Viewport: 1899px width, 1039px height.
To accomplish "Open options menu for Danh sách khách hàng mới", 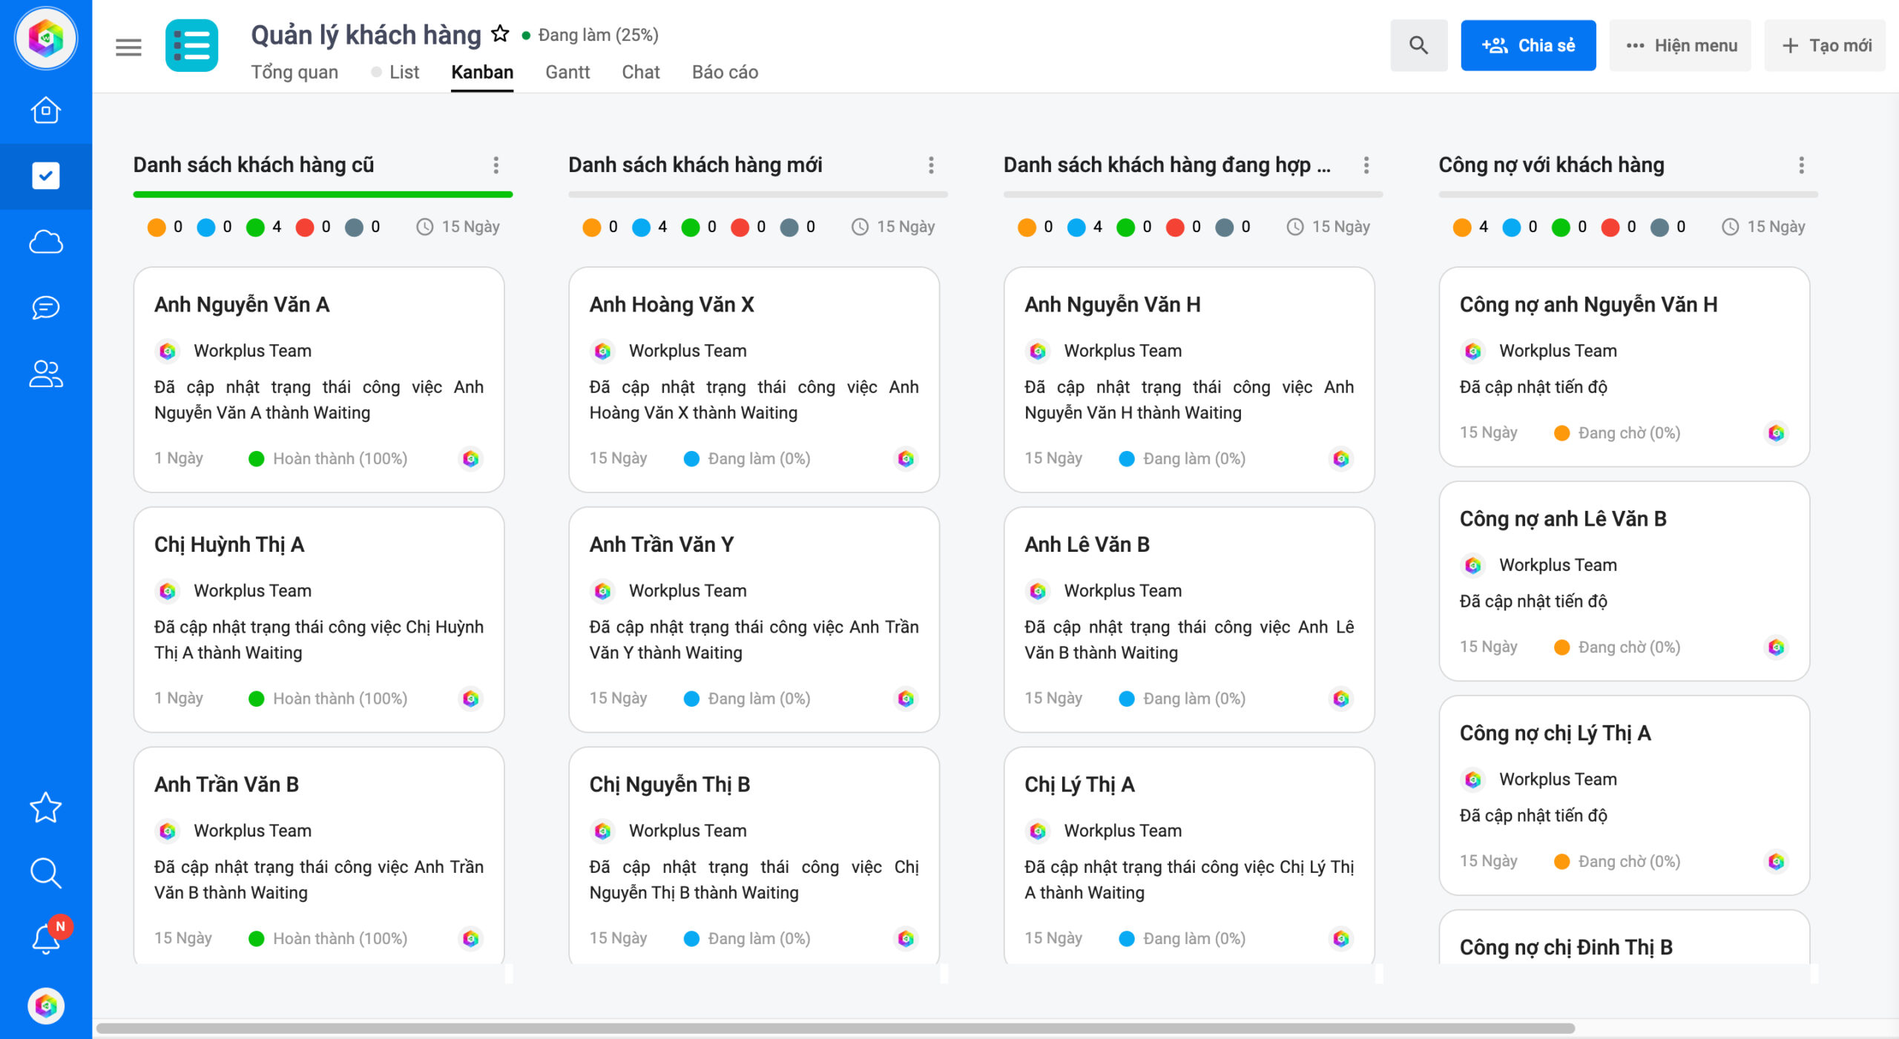I will coord(931,165).
